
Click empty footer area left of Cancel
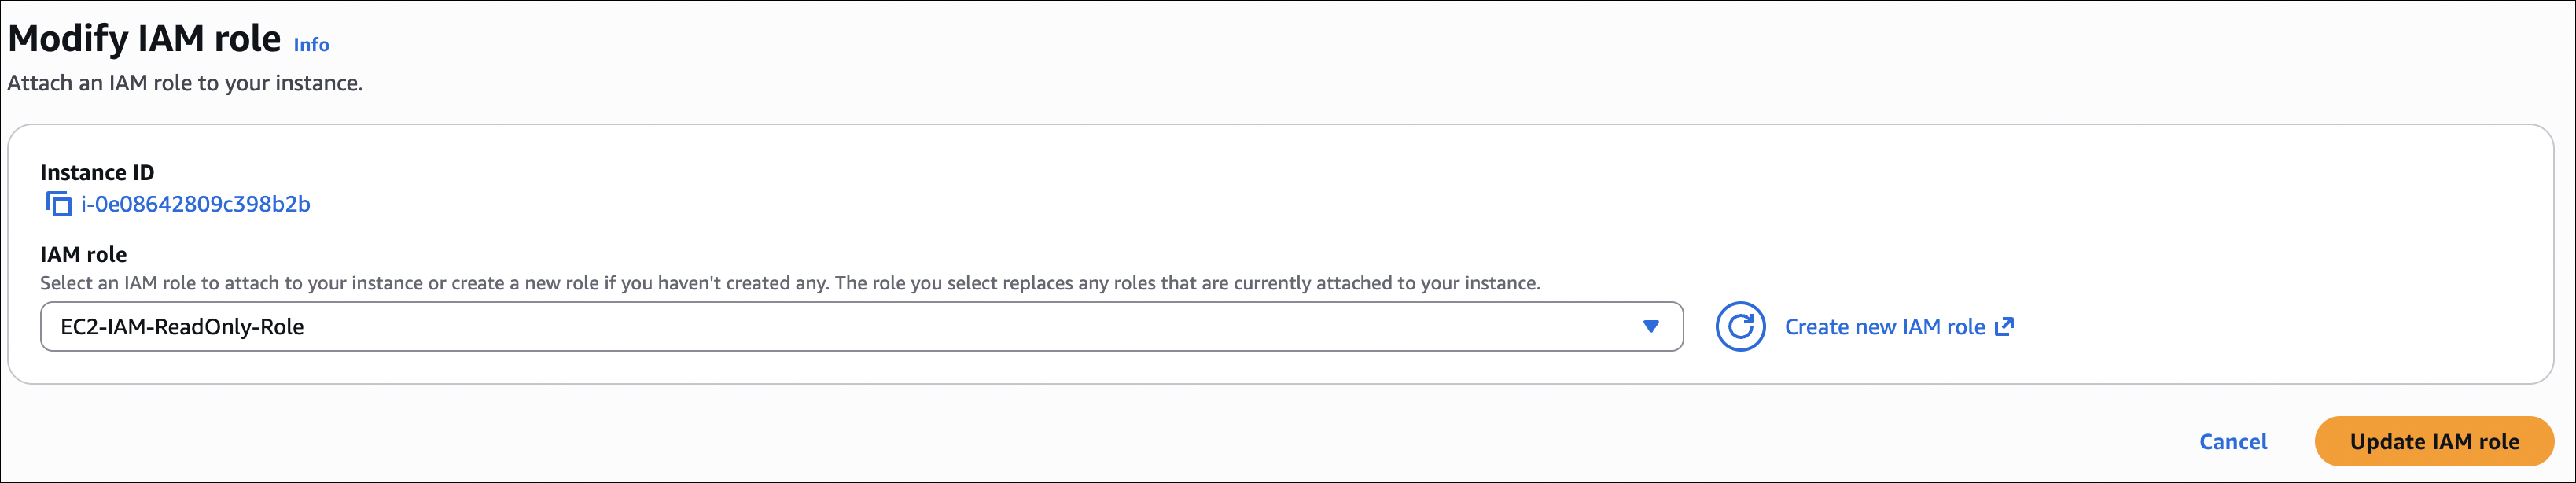coord(1100,440)
